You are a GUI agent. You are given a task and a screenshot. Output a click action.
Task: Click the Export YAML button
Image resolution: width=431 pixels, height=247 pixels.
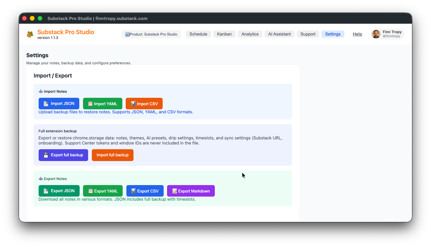(x=103, y=191)
